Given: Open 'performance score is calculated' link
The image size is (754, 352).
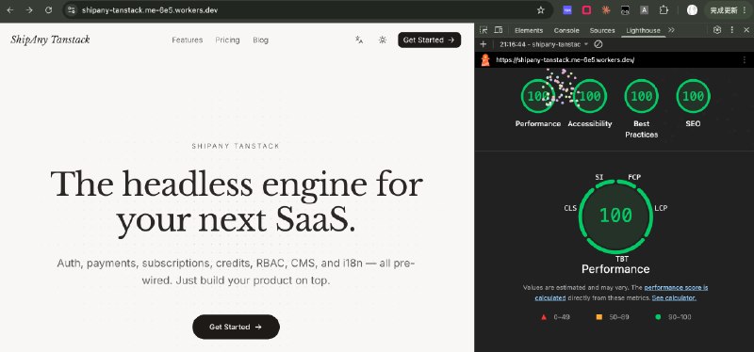Looking at the screenshot, I should coord(676,287).
